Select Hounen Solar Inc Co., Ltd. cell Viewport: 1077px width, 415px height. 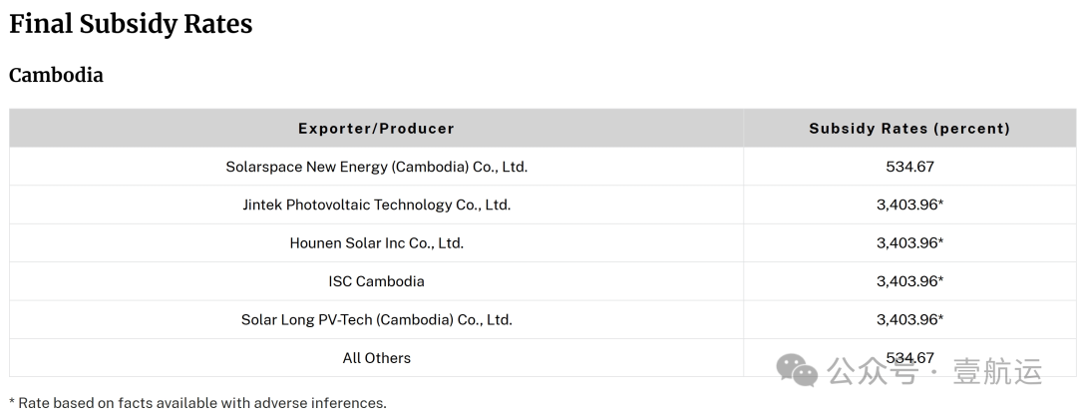click(376, 242)
